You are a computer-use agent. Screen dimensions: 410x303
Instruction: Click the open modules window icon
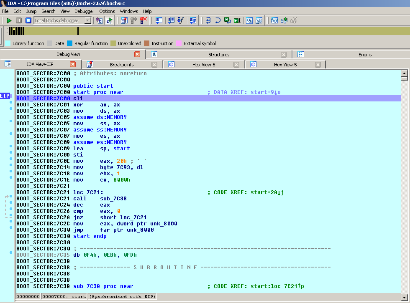(x=259, y=20)
